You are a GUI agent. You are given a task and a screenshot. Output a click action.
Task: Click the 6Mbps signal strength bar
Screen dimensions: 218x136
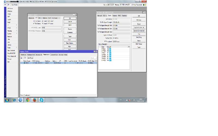click(x=110, y=49)
